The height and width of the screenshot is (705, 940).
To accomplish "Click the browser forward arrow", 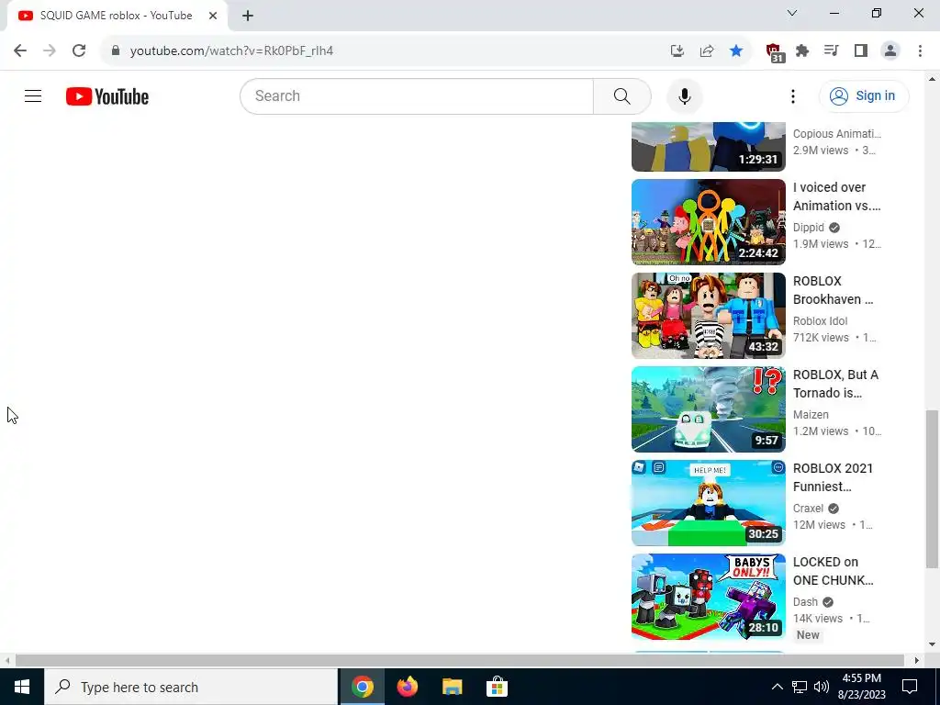I will 50,50.
